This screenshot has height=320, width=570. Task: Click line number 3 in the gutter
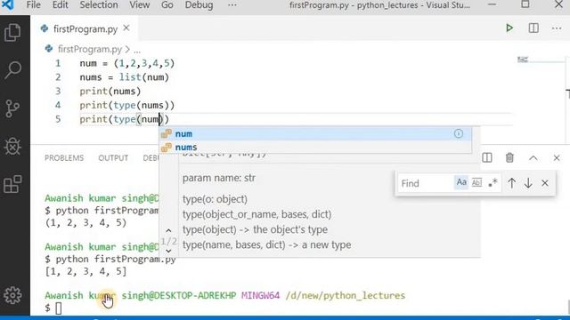58,91
